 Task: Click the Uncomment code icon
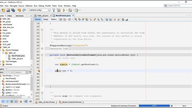click(127, 19)
